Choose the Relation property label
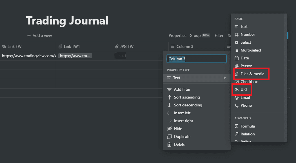 click(x=248, y=134)
